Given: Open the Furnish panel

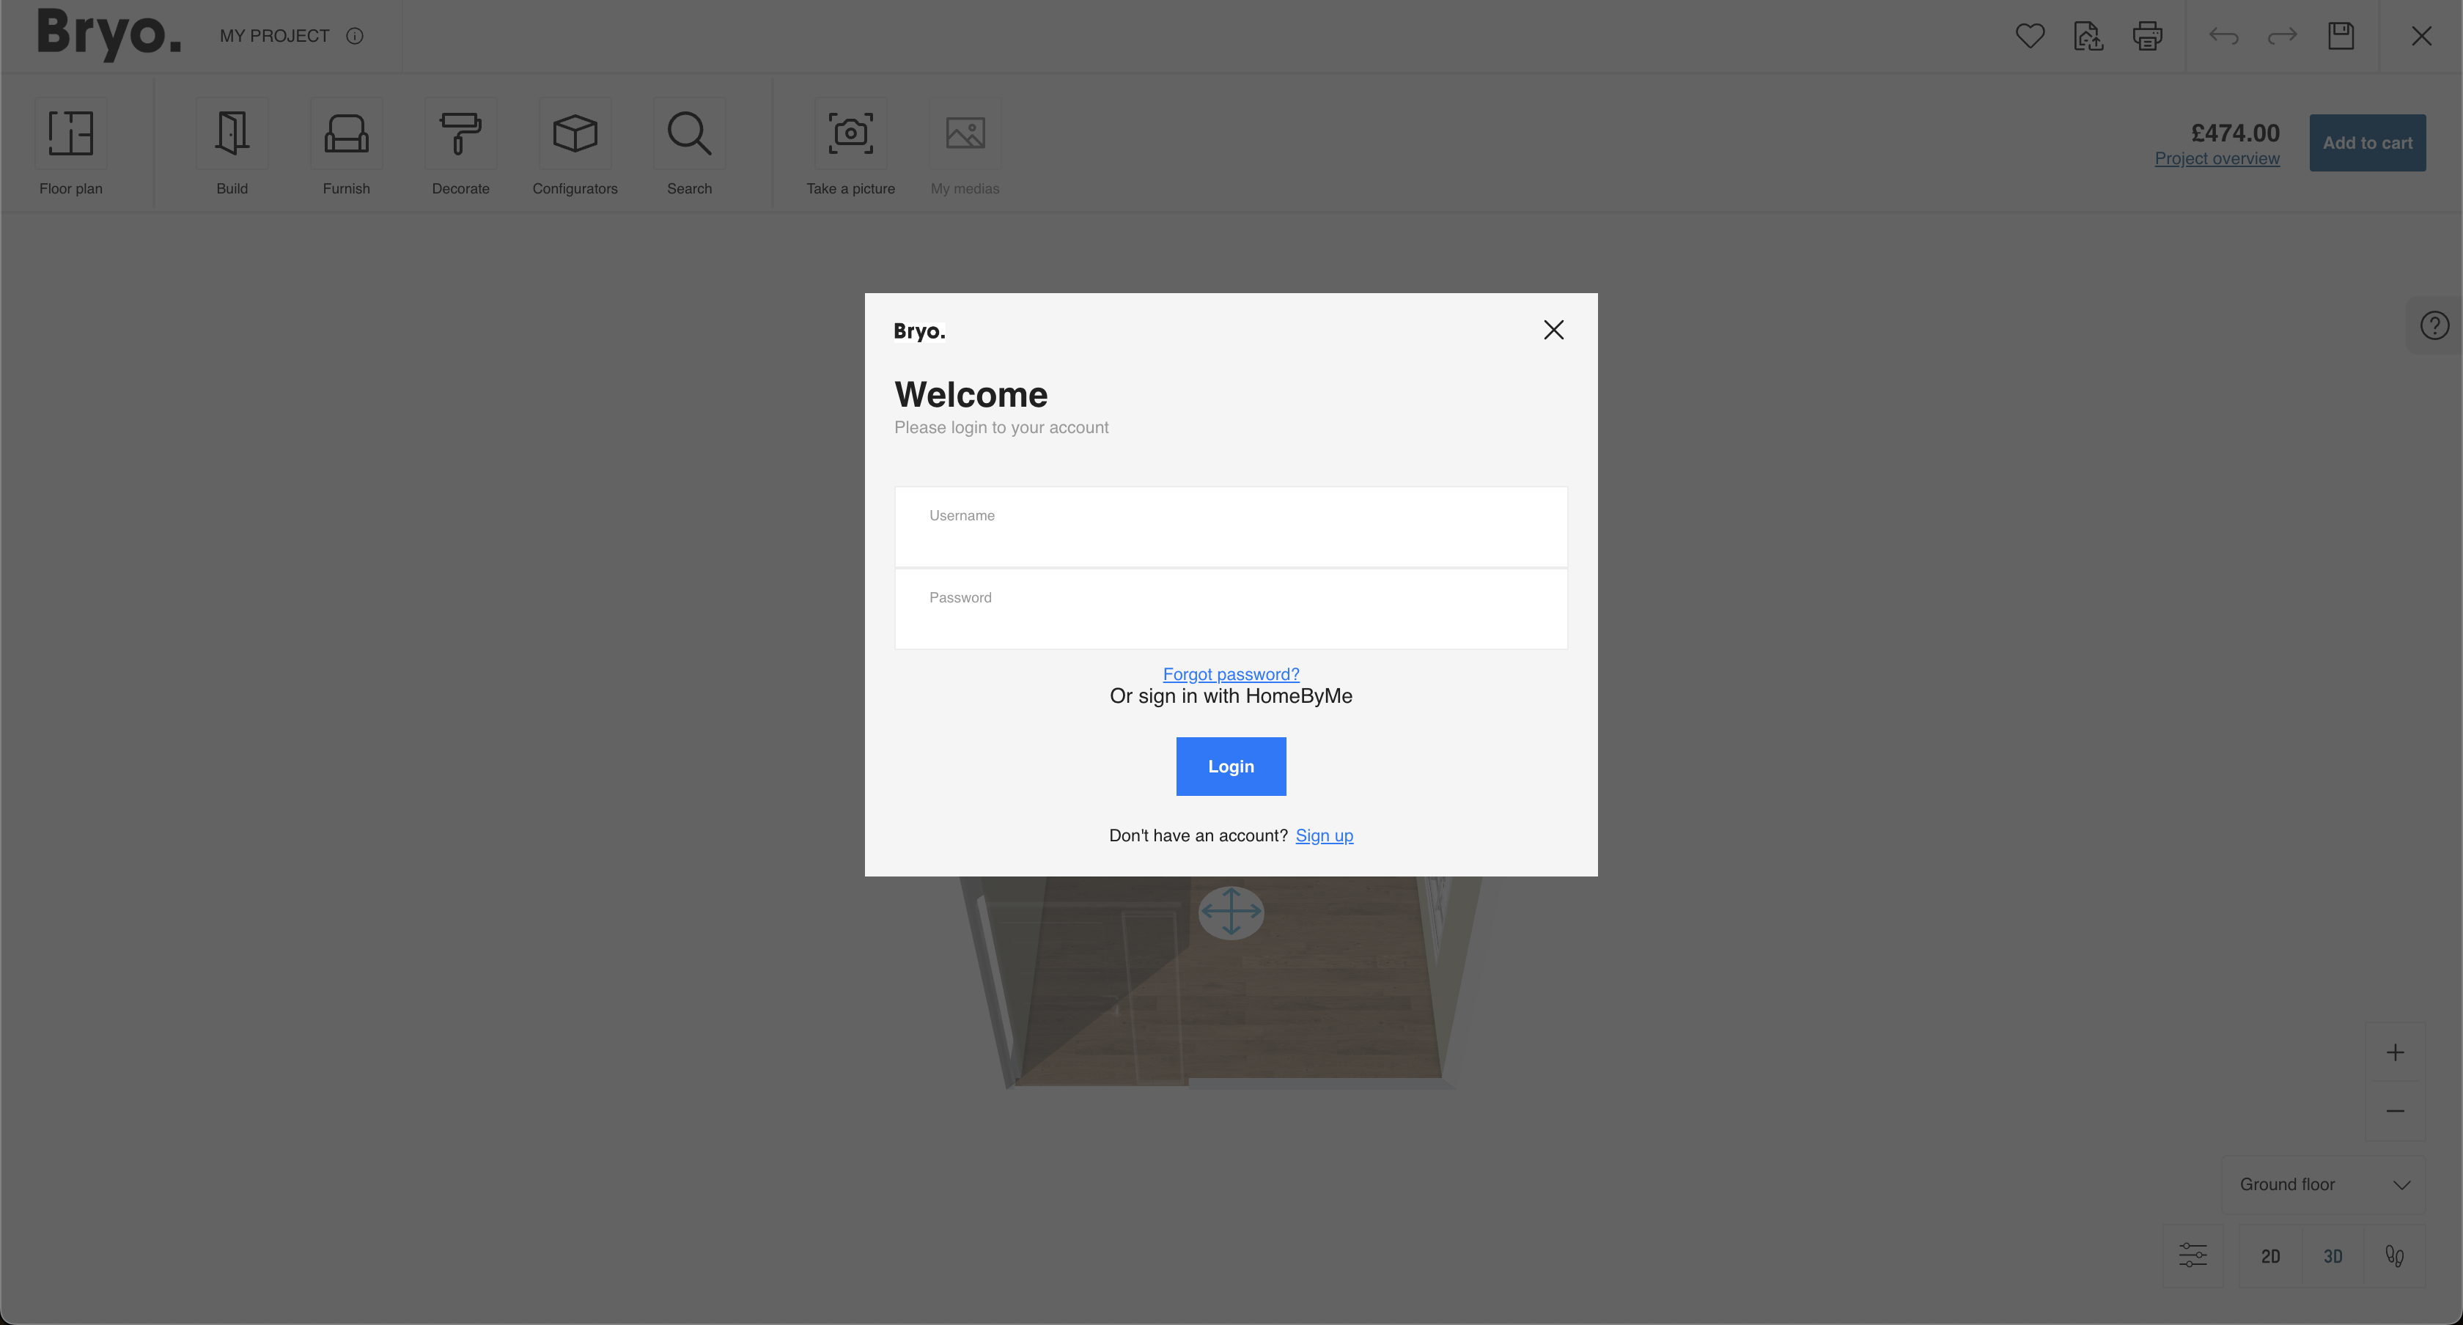Looking at the screenshot, I should click(x=346, y=144).
